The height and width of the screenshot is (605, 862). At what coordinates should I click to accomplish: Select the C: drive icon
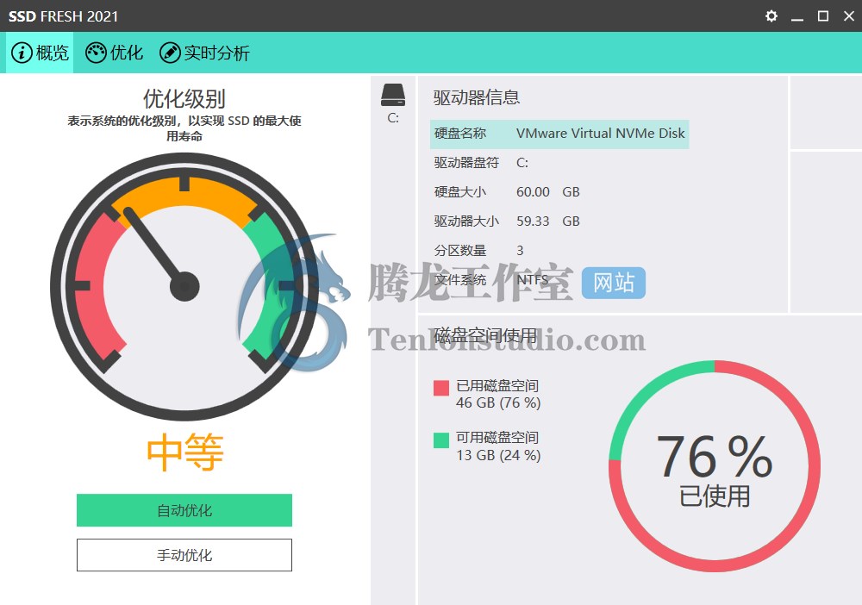coord(393,95)
